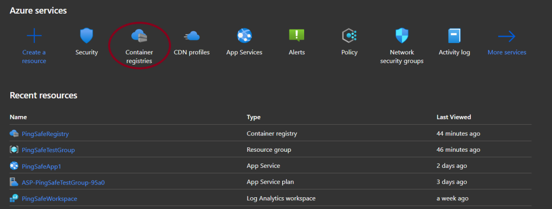The height and width of the screenshot is (209, 552).
Task: Click the Create a resource plus icon
Action: (34, 36)
